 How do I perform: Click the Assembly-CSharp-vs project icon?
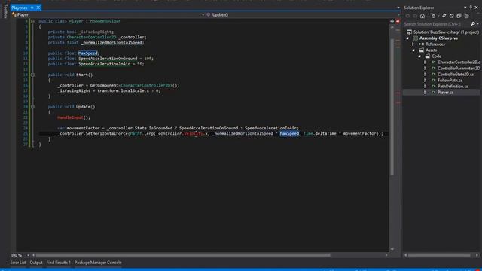415,38
